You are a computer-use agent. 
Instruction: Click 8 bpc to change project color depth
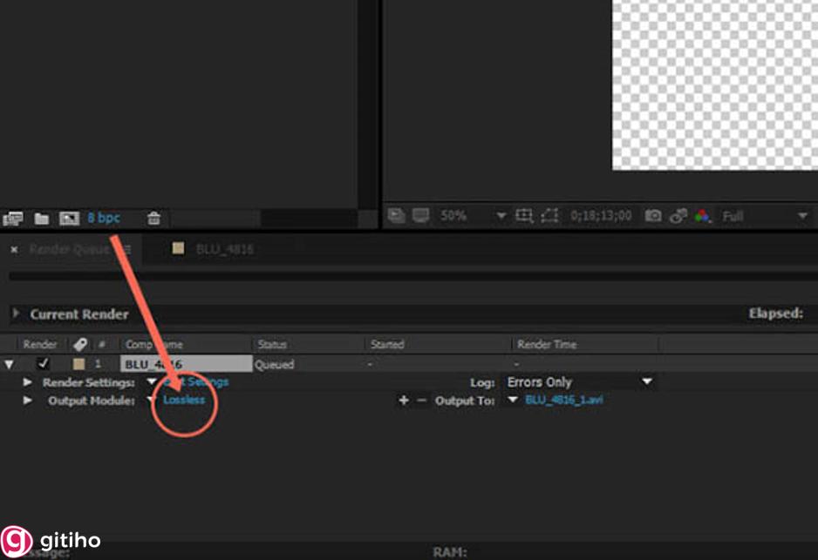coord(103,218)
